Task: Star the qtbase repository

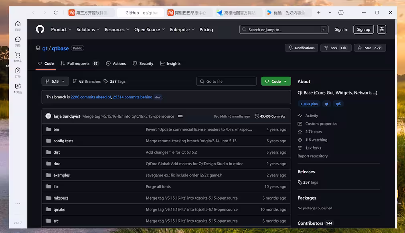Action: pos(370,48)
